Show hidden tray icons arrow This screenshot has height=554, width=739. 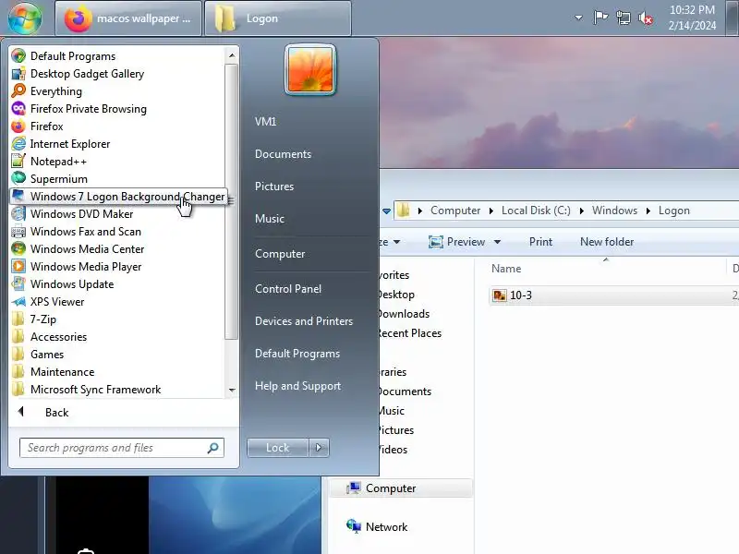[578, 18]
